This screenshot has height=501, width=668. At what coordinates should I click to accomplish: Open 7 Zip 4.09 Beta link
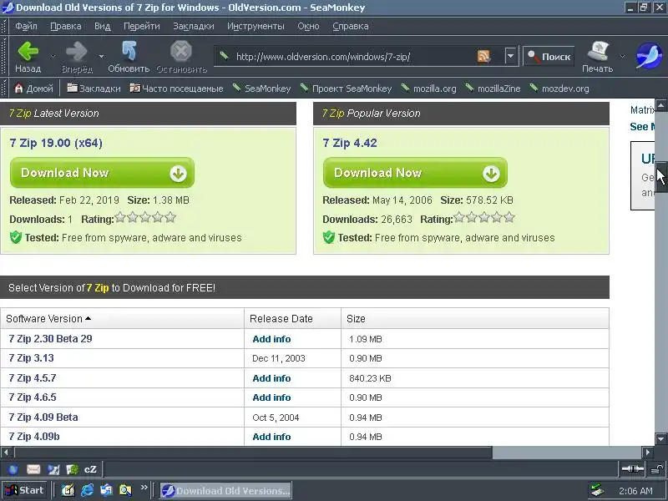pos(43,417)
